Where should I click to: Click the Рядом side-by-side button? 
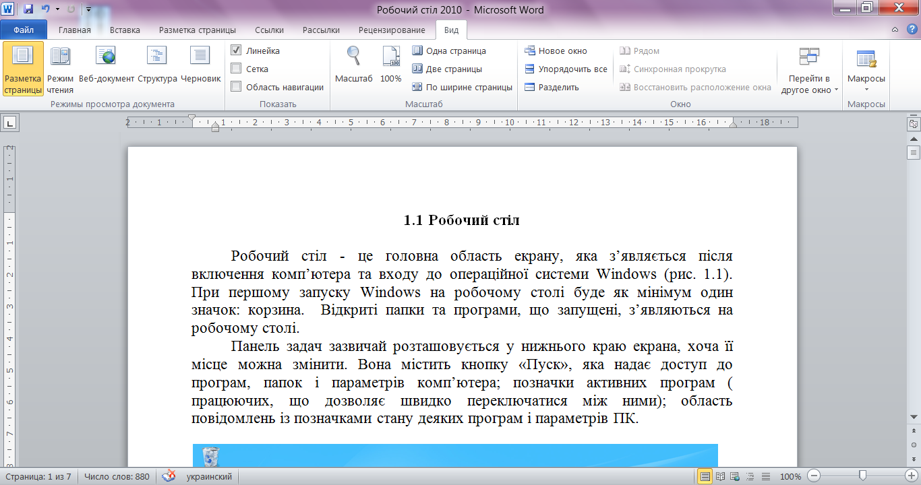(639, 51)
